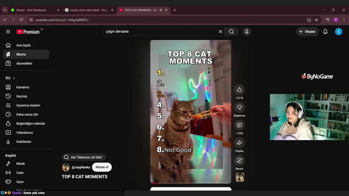The image size is (349, 196).
Task: Open the Chrome profile avatar
Action: pyautogui.click(x=336, y=20)
